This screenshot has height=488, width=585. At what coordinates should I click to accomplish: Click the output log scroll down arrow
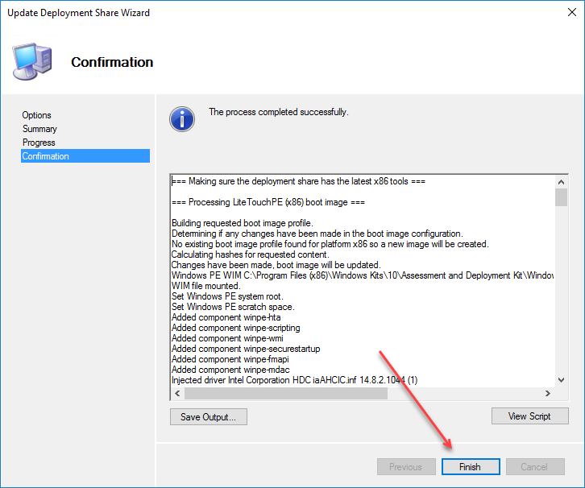click(x=561, y=379)
